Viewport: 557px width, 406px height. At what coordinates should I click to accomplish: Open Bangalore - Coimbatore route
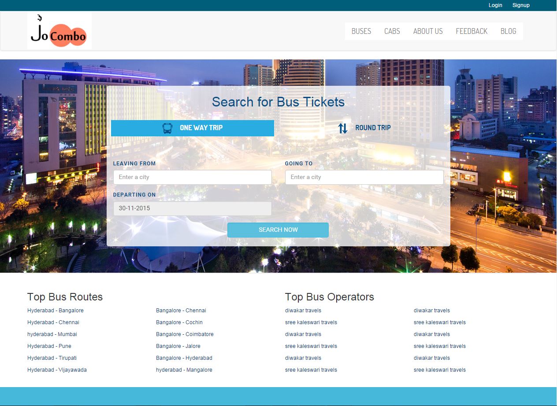[x=185, y=334]
